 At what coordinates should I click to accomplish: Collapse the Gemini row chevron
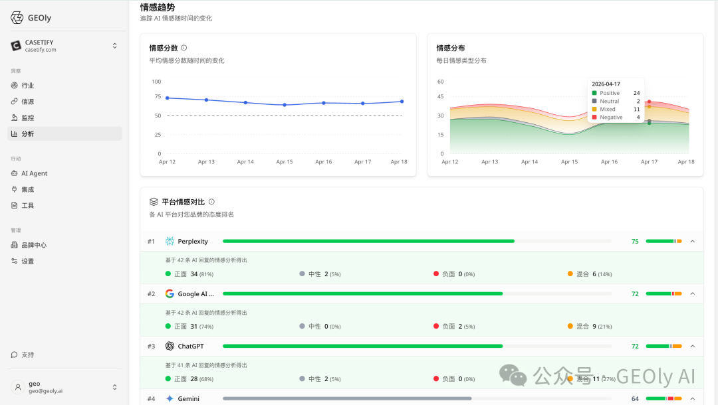tap(692, 398)
